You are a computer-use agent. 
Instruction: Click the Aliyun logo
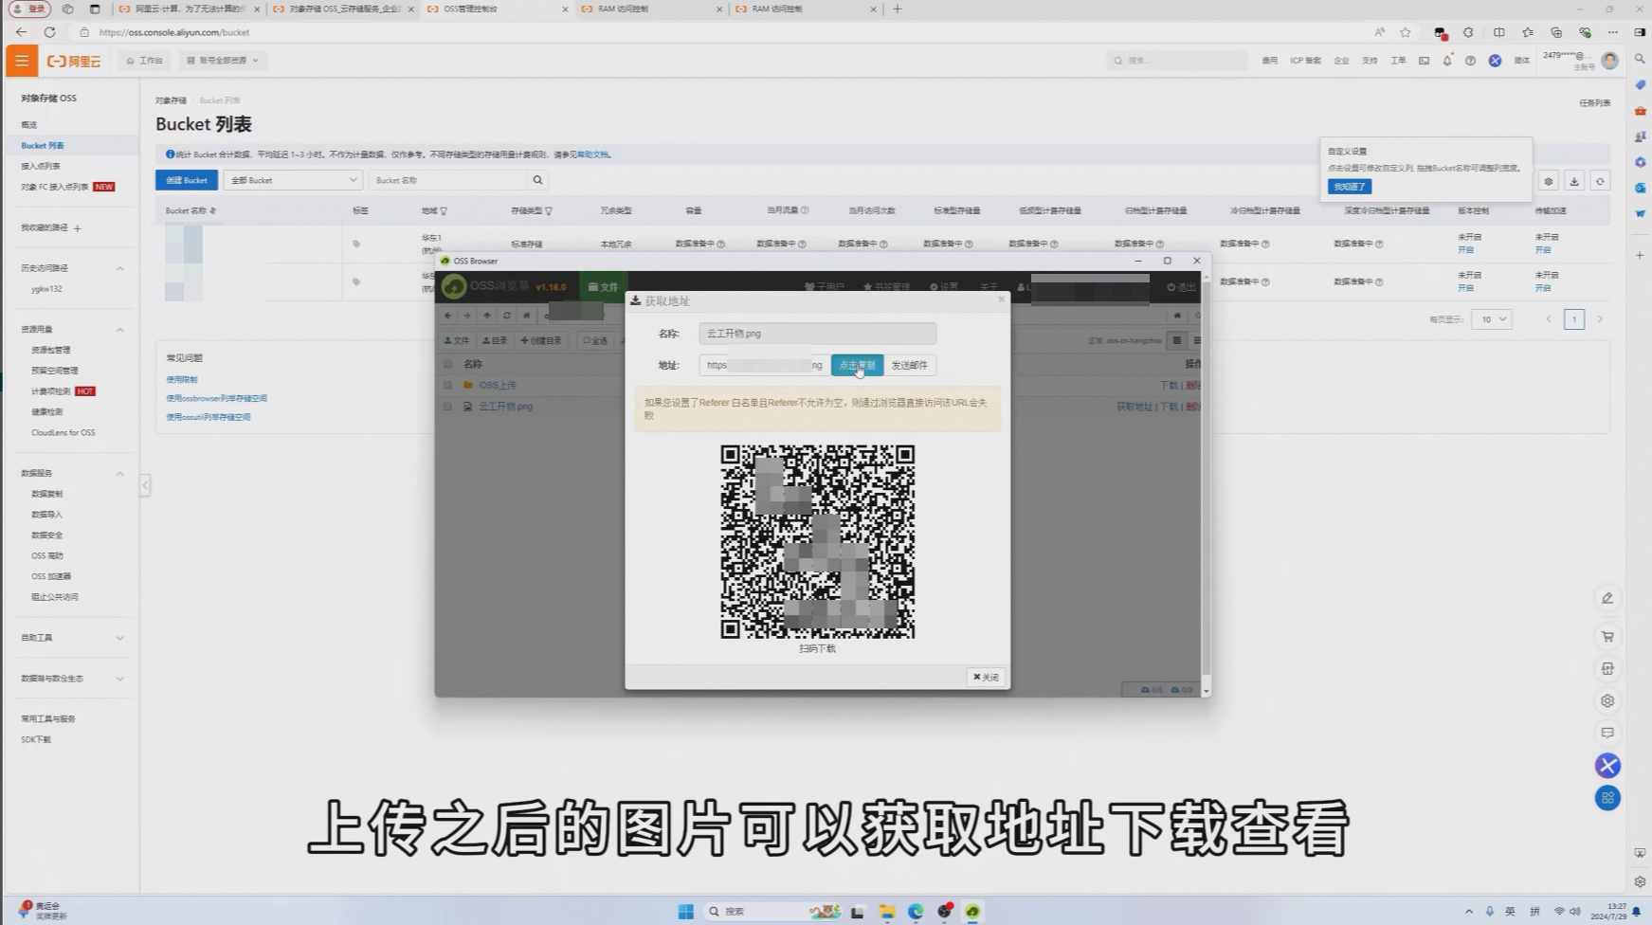click(x=74, y=61)
